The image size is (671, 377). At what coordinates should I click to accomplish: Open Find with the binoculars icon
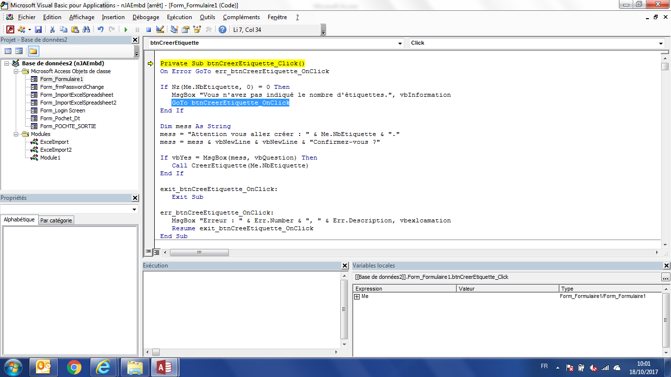point(86,29)
